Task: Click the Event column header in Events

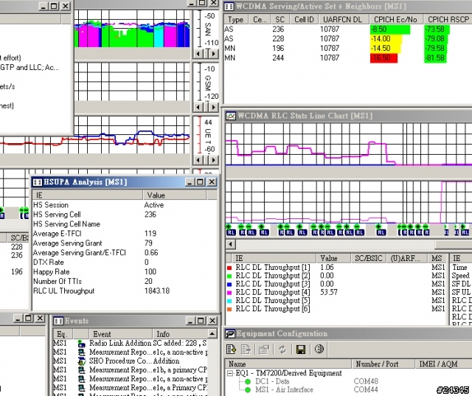Action: (x=102, y=334)
